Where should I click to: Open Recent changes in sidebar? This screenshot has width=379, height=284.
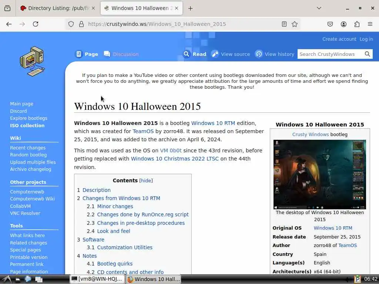[28, 148]
